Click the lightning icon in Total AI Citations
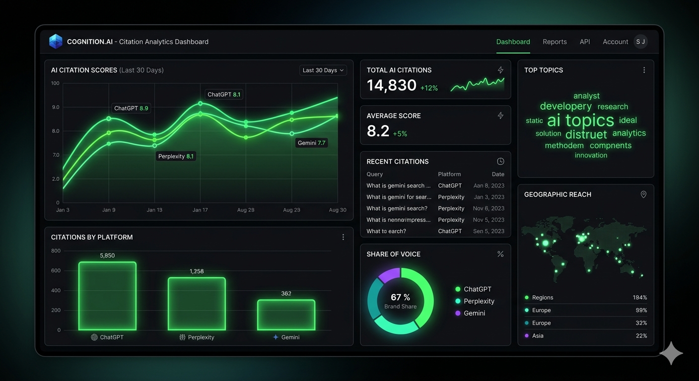 (500, 70)
